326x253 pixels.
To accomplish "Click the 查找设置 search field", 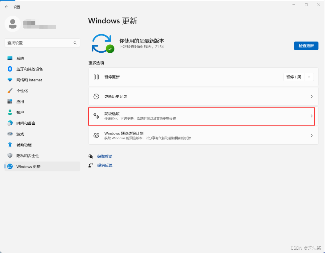I will (42, 43).
